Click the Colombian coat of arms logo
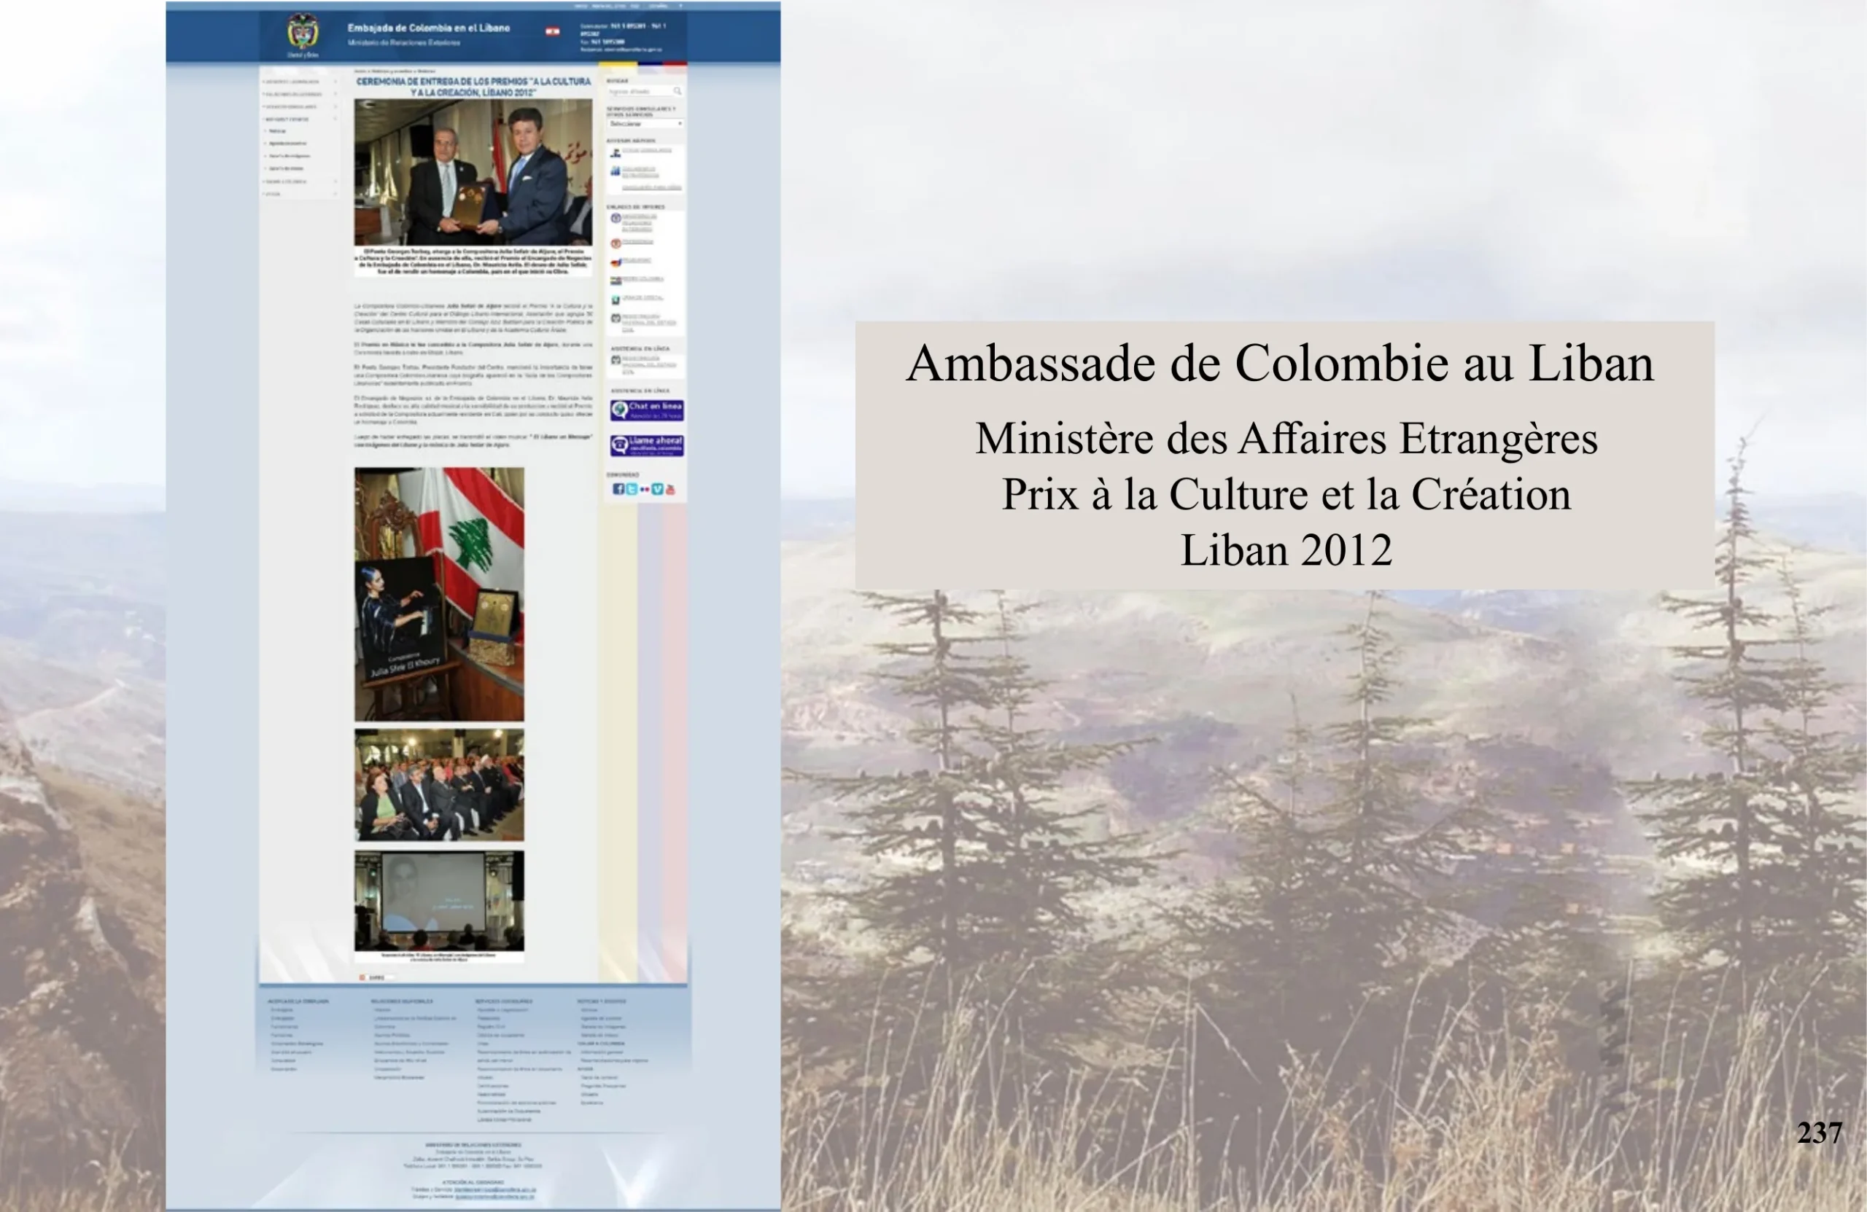 [x=302, y=32]
